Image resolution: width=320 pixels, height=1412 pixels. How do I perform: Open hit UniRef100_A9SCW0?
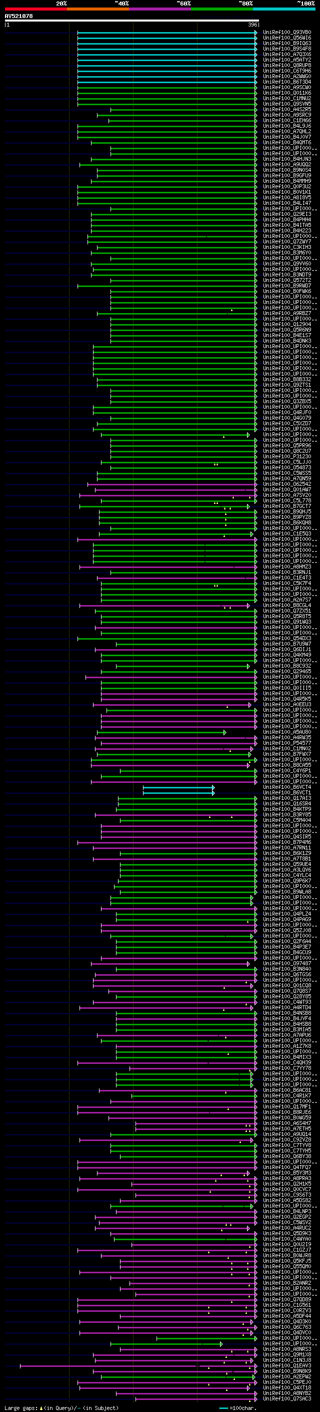click(286, 87)
